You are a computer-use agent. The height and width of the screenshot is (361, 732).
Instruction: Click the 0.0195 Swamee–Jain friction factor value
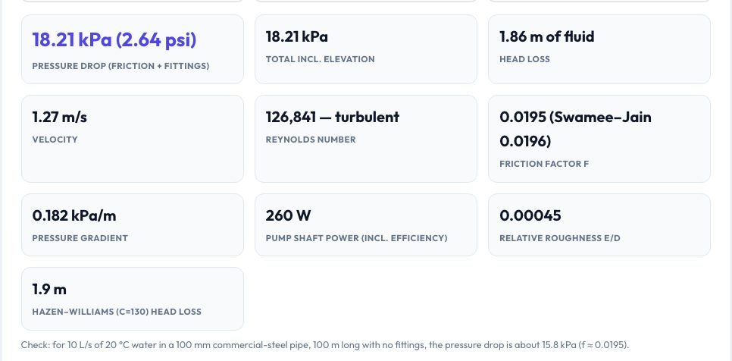click(575, 129)
